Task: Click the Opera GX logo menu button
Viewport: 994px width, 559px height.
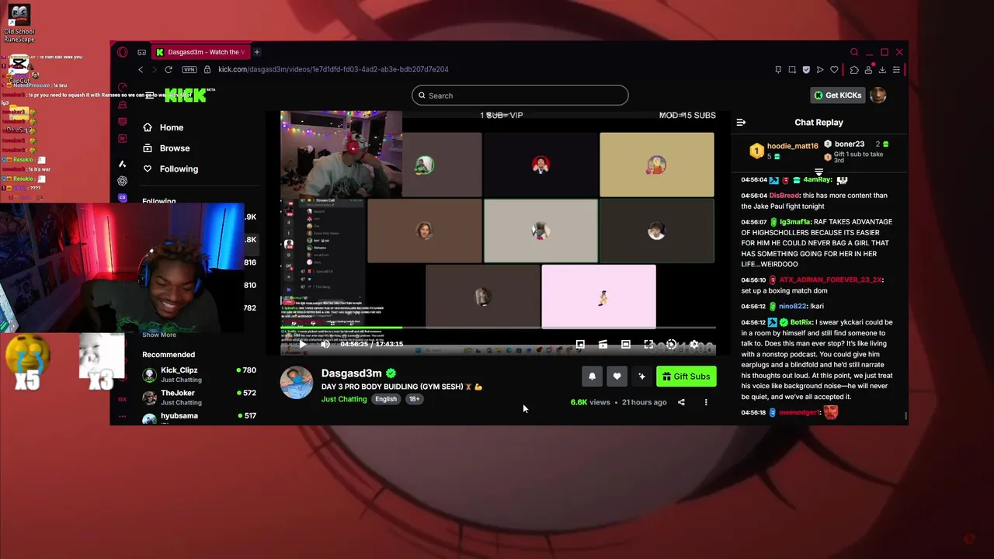Action: (123, 52)
